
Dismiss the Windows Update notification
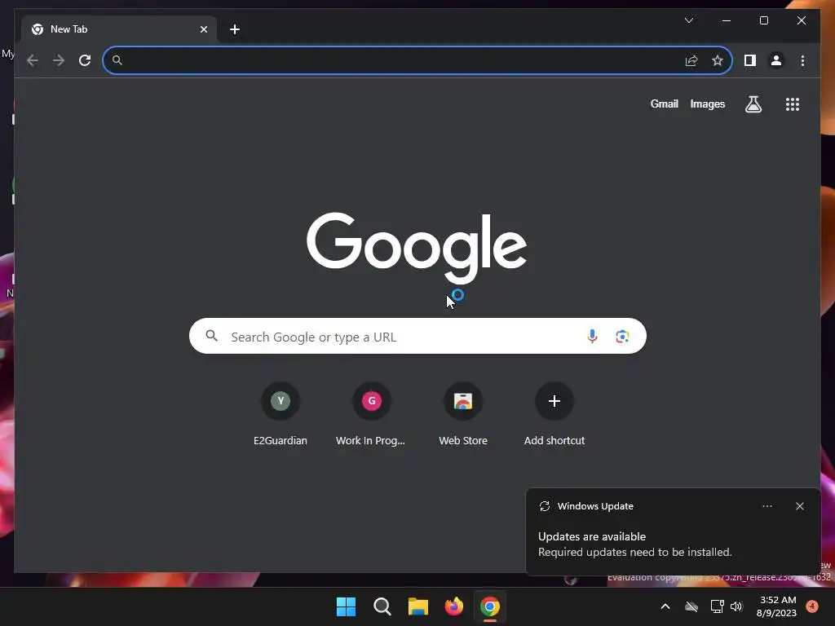799,506
